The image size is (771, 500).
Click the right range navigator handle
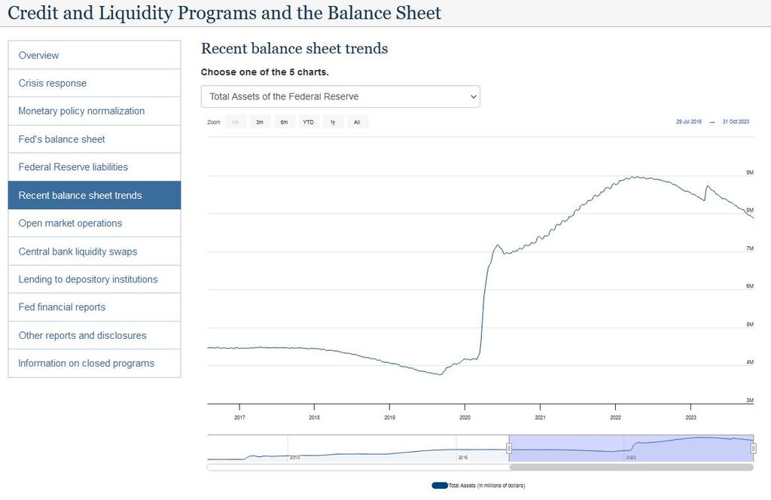pyautogui.click(x=753, y=449)
